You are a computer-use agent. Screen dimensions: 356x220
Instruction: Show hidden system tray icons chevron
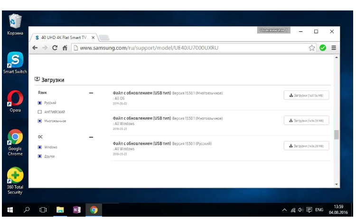tap(284, 210)
